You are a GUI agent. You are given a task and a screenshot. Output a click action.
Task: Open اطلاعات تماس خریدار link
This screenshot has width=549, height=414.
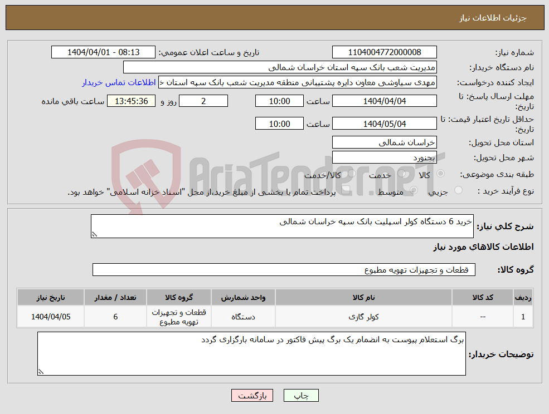coord(119,82)
